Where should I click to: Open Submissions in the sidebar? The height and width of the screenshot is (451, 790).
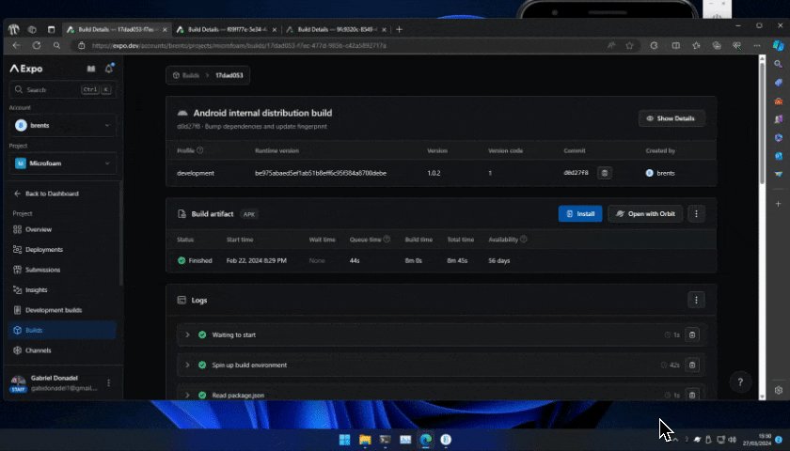coord(62,270)
